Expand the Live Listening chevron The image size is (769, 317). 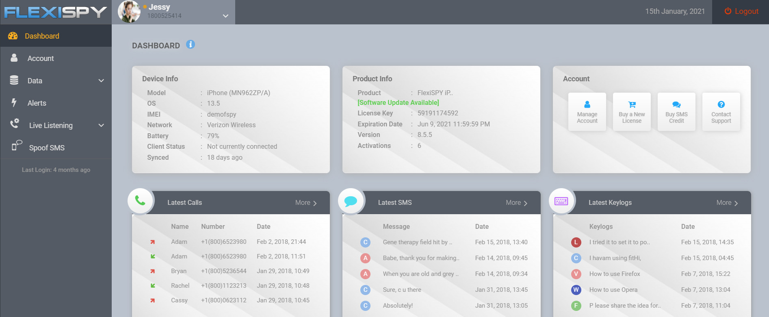[x=101, y=125]
